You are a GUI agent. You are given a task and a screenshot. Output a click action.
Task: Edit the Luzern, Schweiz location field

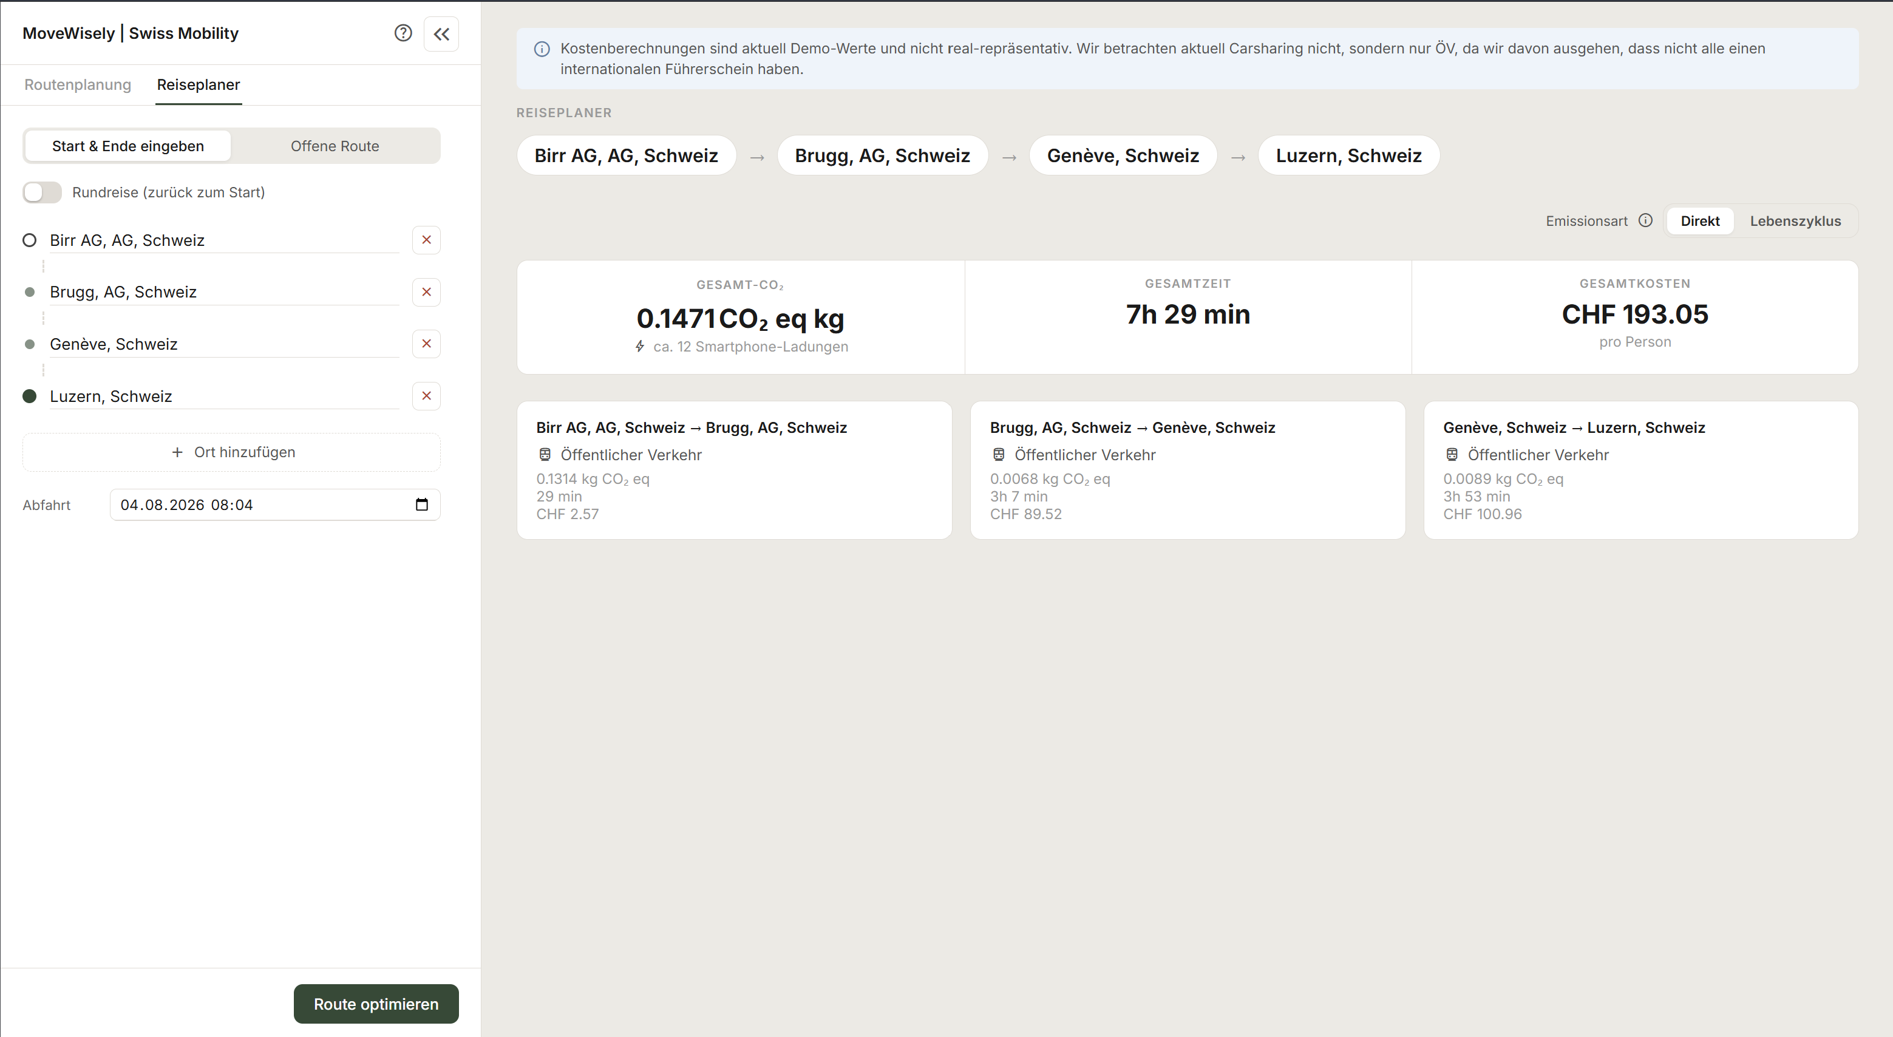click(x=224, y=396)
